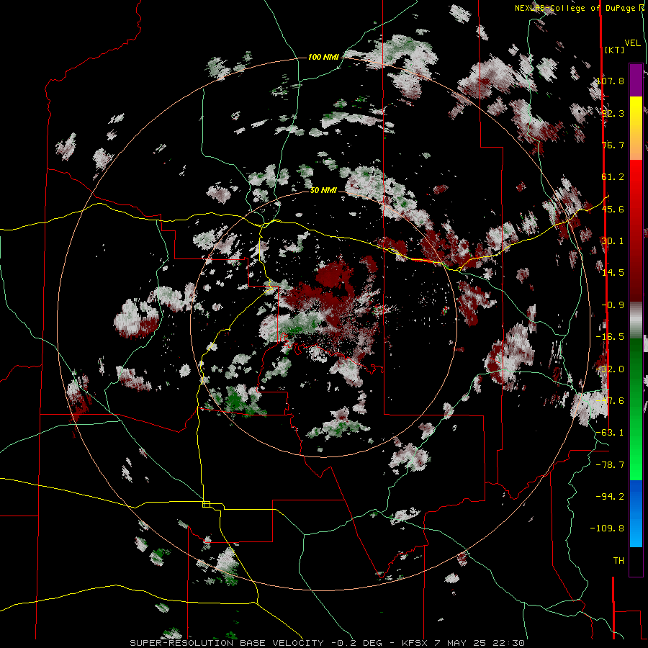Select the blue segment of the velocity scale

[x=636, y=513]
